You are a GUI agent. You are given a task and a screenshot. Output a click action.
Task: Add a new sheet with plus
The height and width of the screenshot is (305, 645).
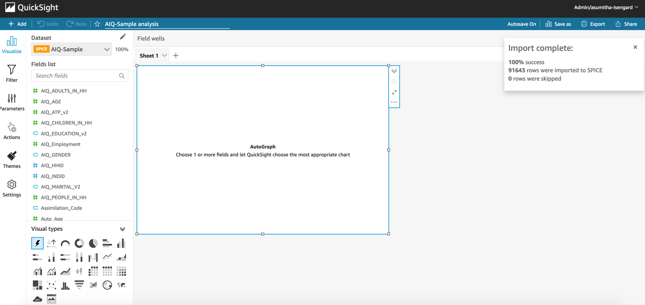(x=176, y=55)
